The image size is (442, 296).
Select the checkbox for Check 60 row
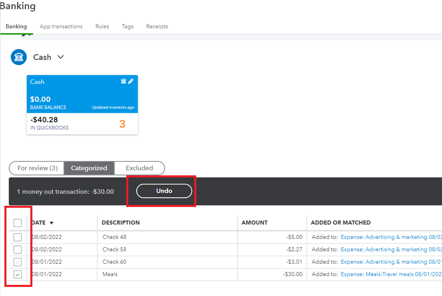tap(18, 262)
